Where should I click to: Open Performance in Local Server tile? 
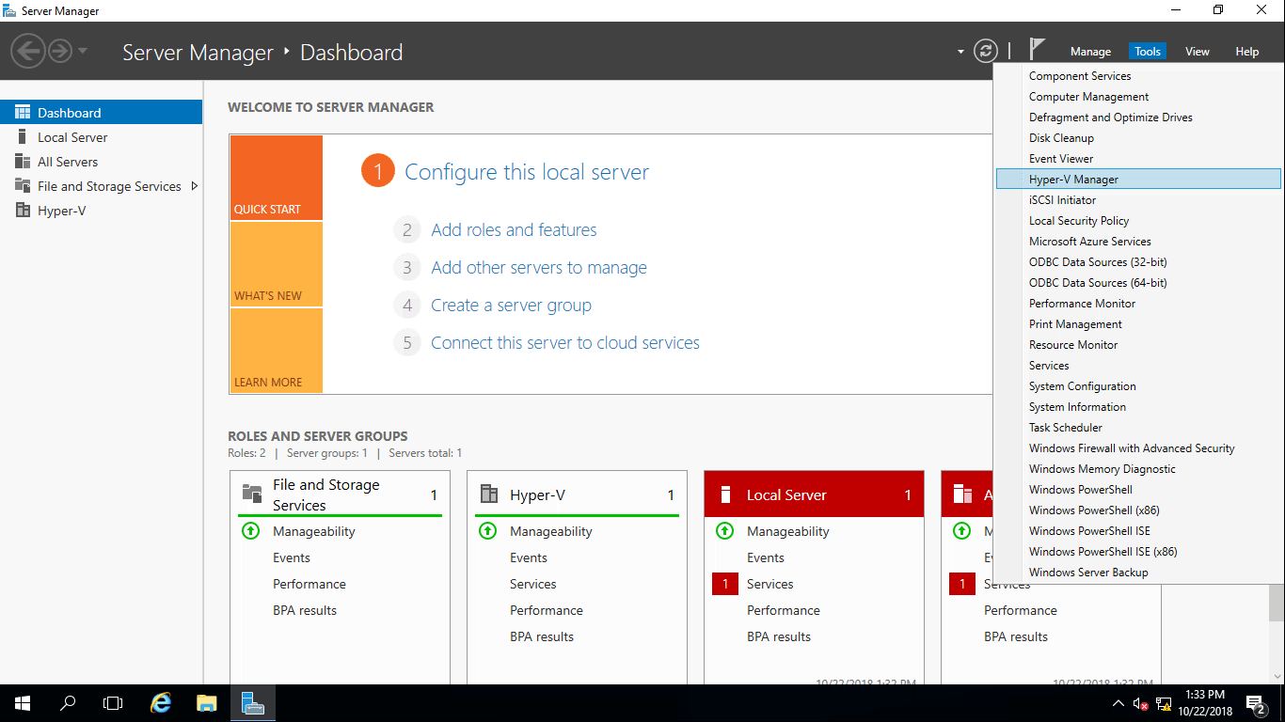(x=784, y=610)
